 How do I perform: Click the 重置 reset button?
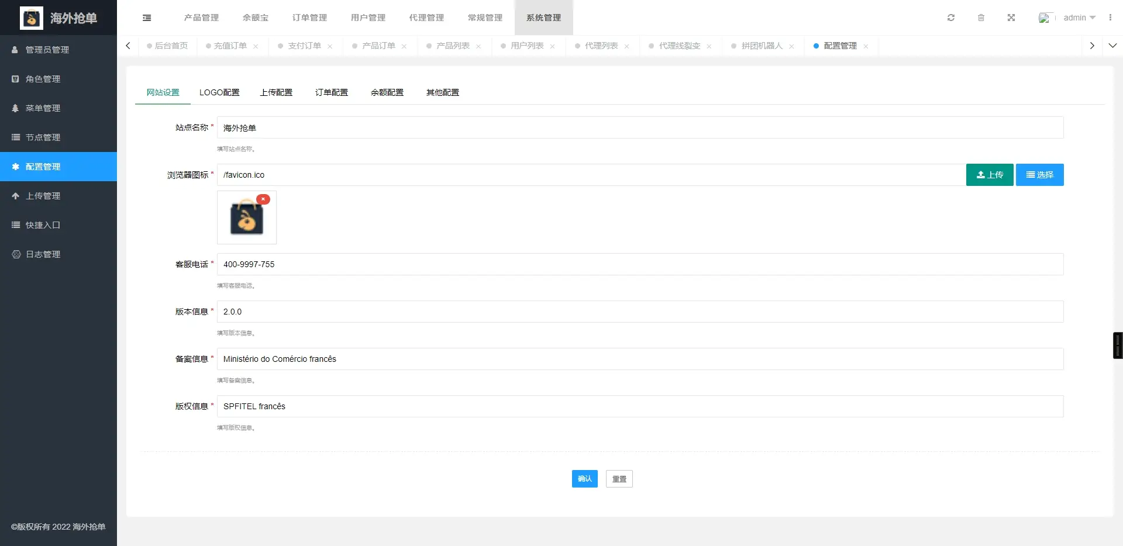click(x=619, y=479)
